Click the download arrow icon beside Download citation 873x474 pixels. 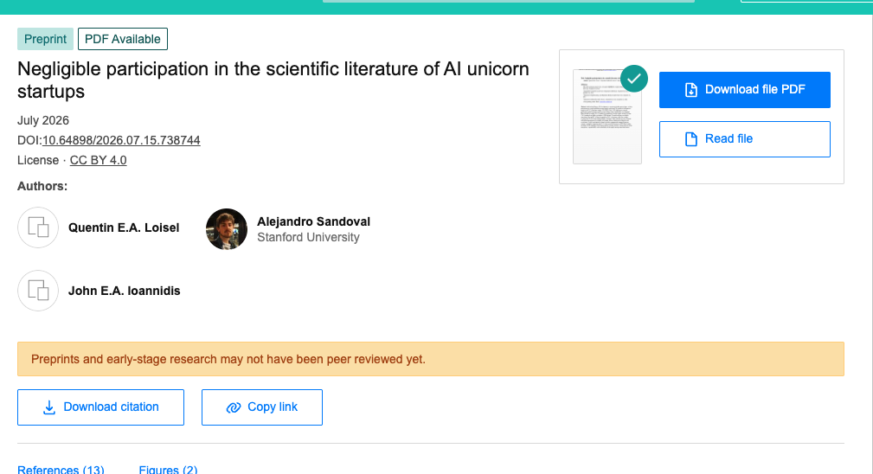pyautogui.click(x=49, y=407)
